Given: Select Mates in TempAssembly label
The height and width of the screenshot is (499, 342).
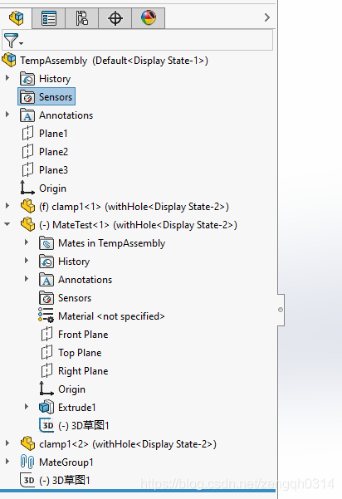Looking at the screenshot, I should (x=112, y=243).
